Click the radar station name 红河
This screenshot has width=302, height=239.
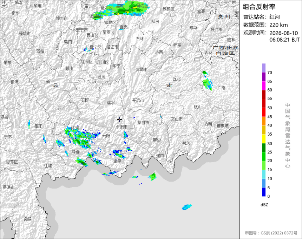click(x=275, y=17)
